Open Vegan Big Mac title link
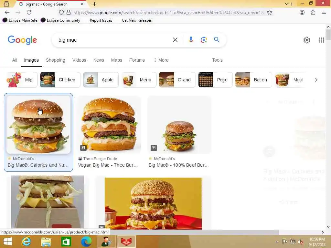Viewport: 331px width, 248px height. click(x=108, y=165)
